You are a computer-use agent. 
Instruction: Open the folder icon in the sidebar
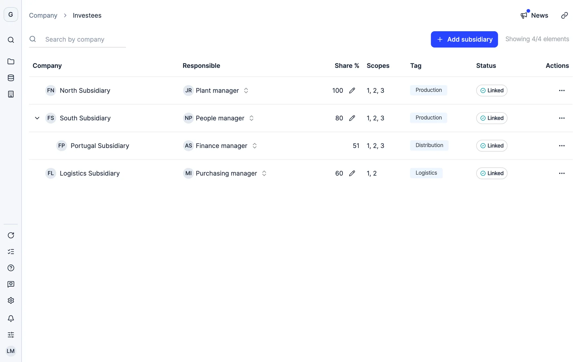coord(11,61)
